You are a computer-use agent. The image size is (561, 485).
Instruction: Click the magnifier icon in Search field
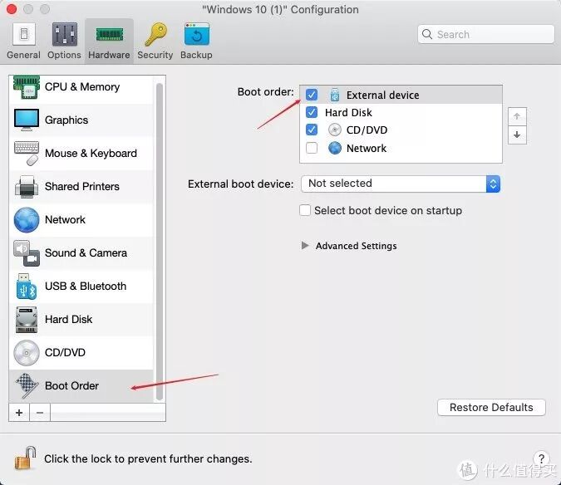[x=427, y=34]
